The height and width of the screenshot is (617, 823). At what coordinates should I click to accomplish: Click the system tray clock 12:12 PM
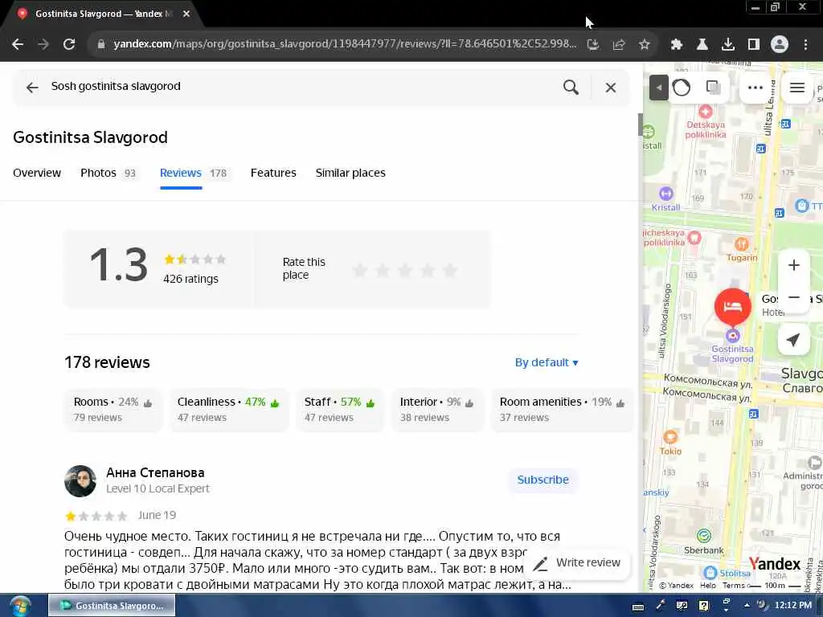(x=793, y=606)
